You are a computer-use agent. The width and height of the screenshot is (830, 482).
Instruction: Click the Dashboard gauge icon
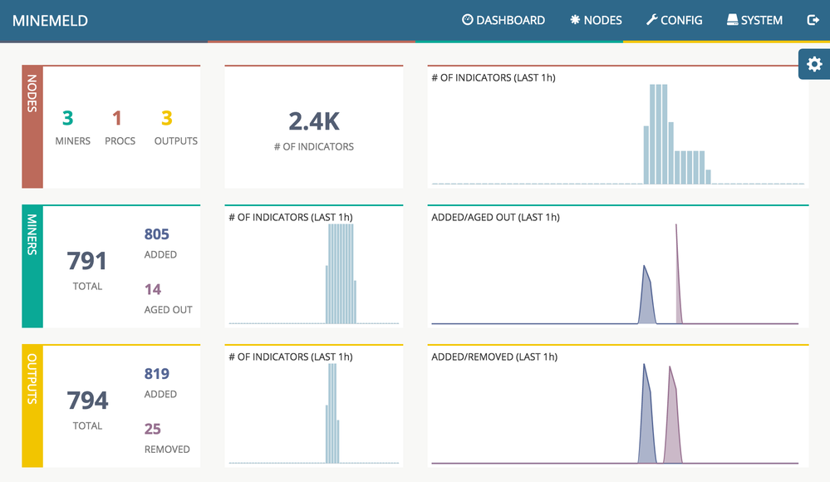coord(467,20)
